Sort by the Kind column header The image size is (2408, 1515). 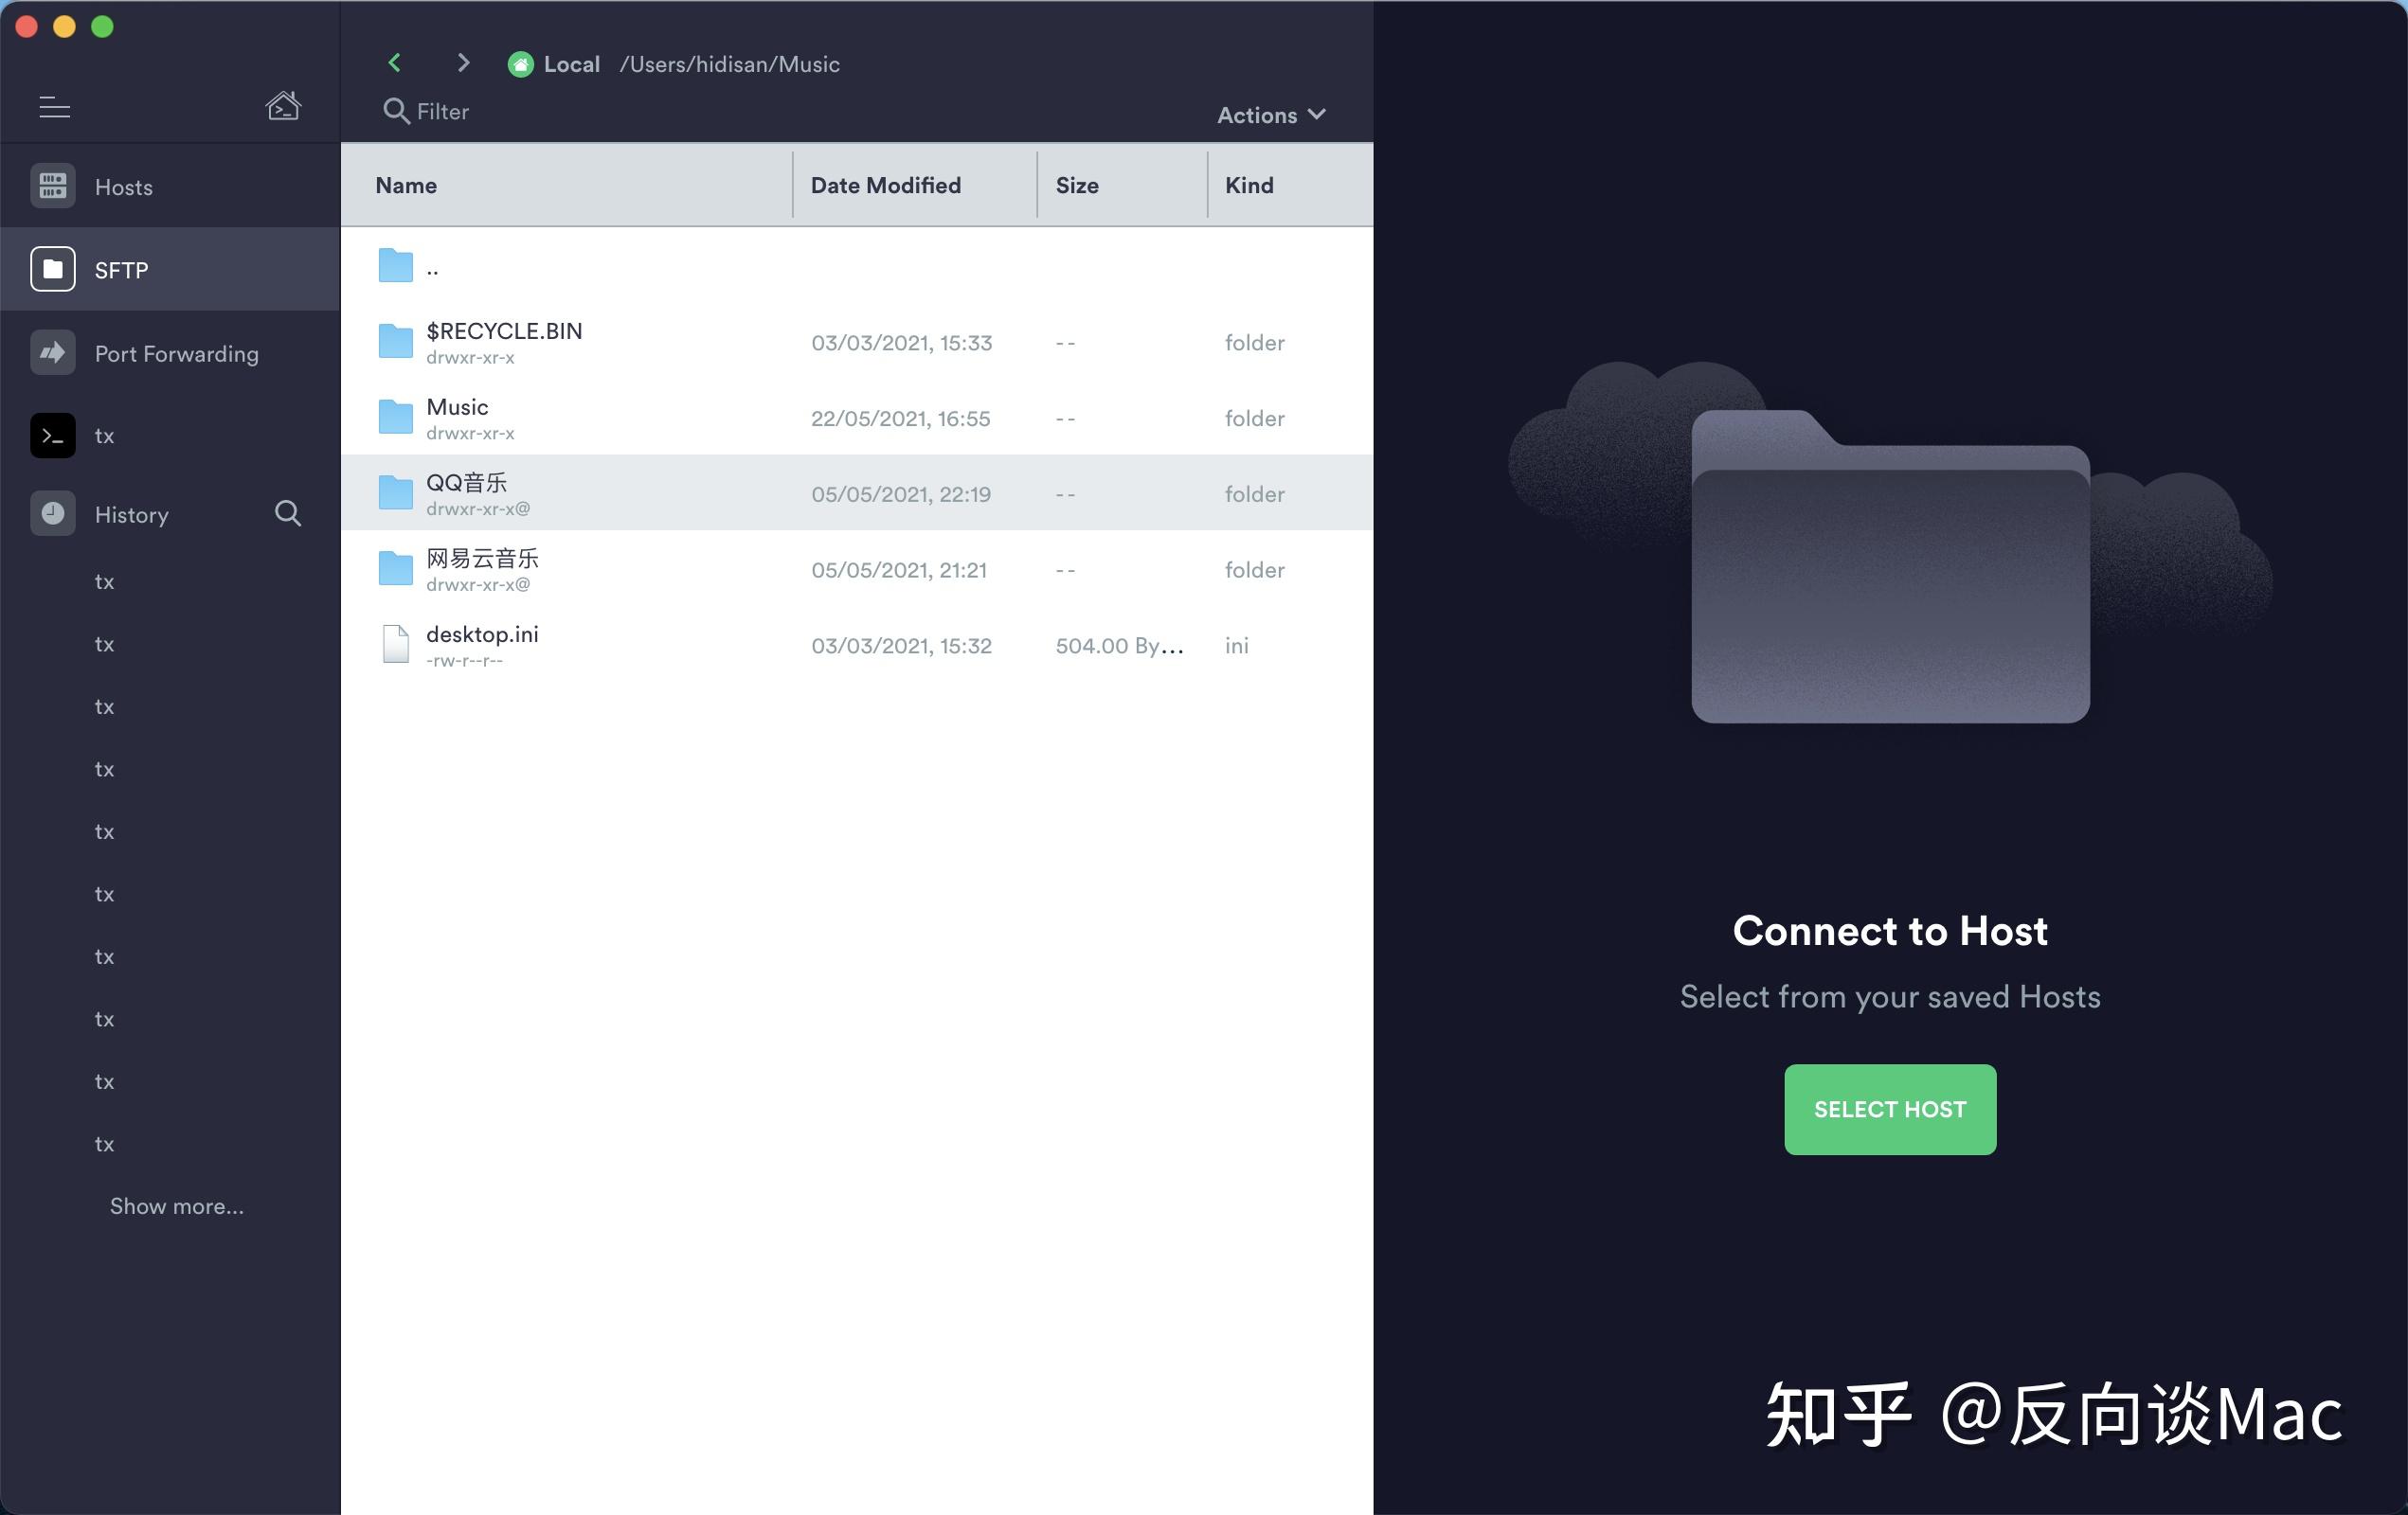[x=1250, y=185]
